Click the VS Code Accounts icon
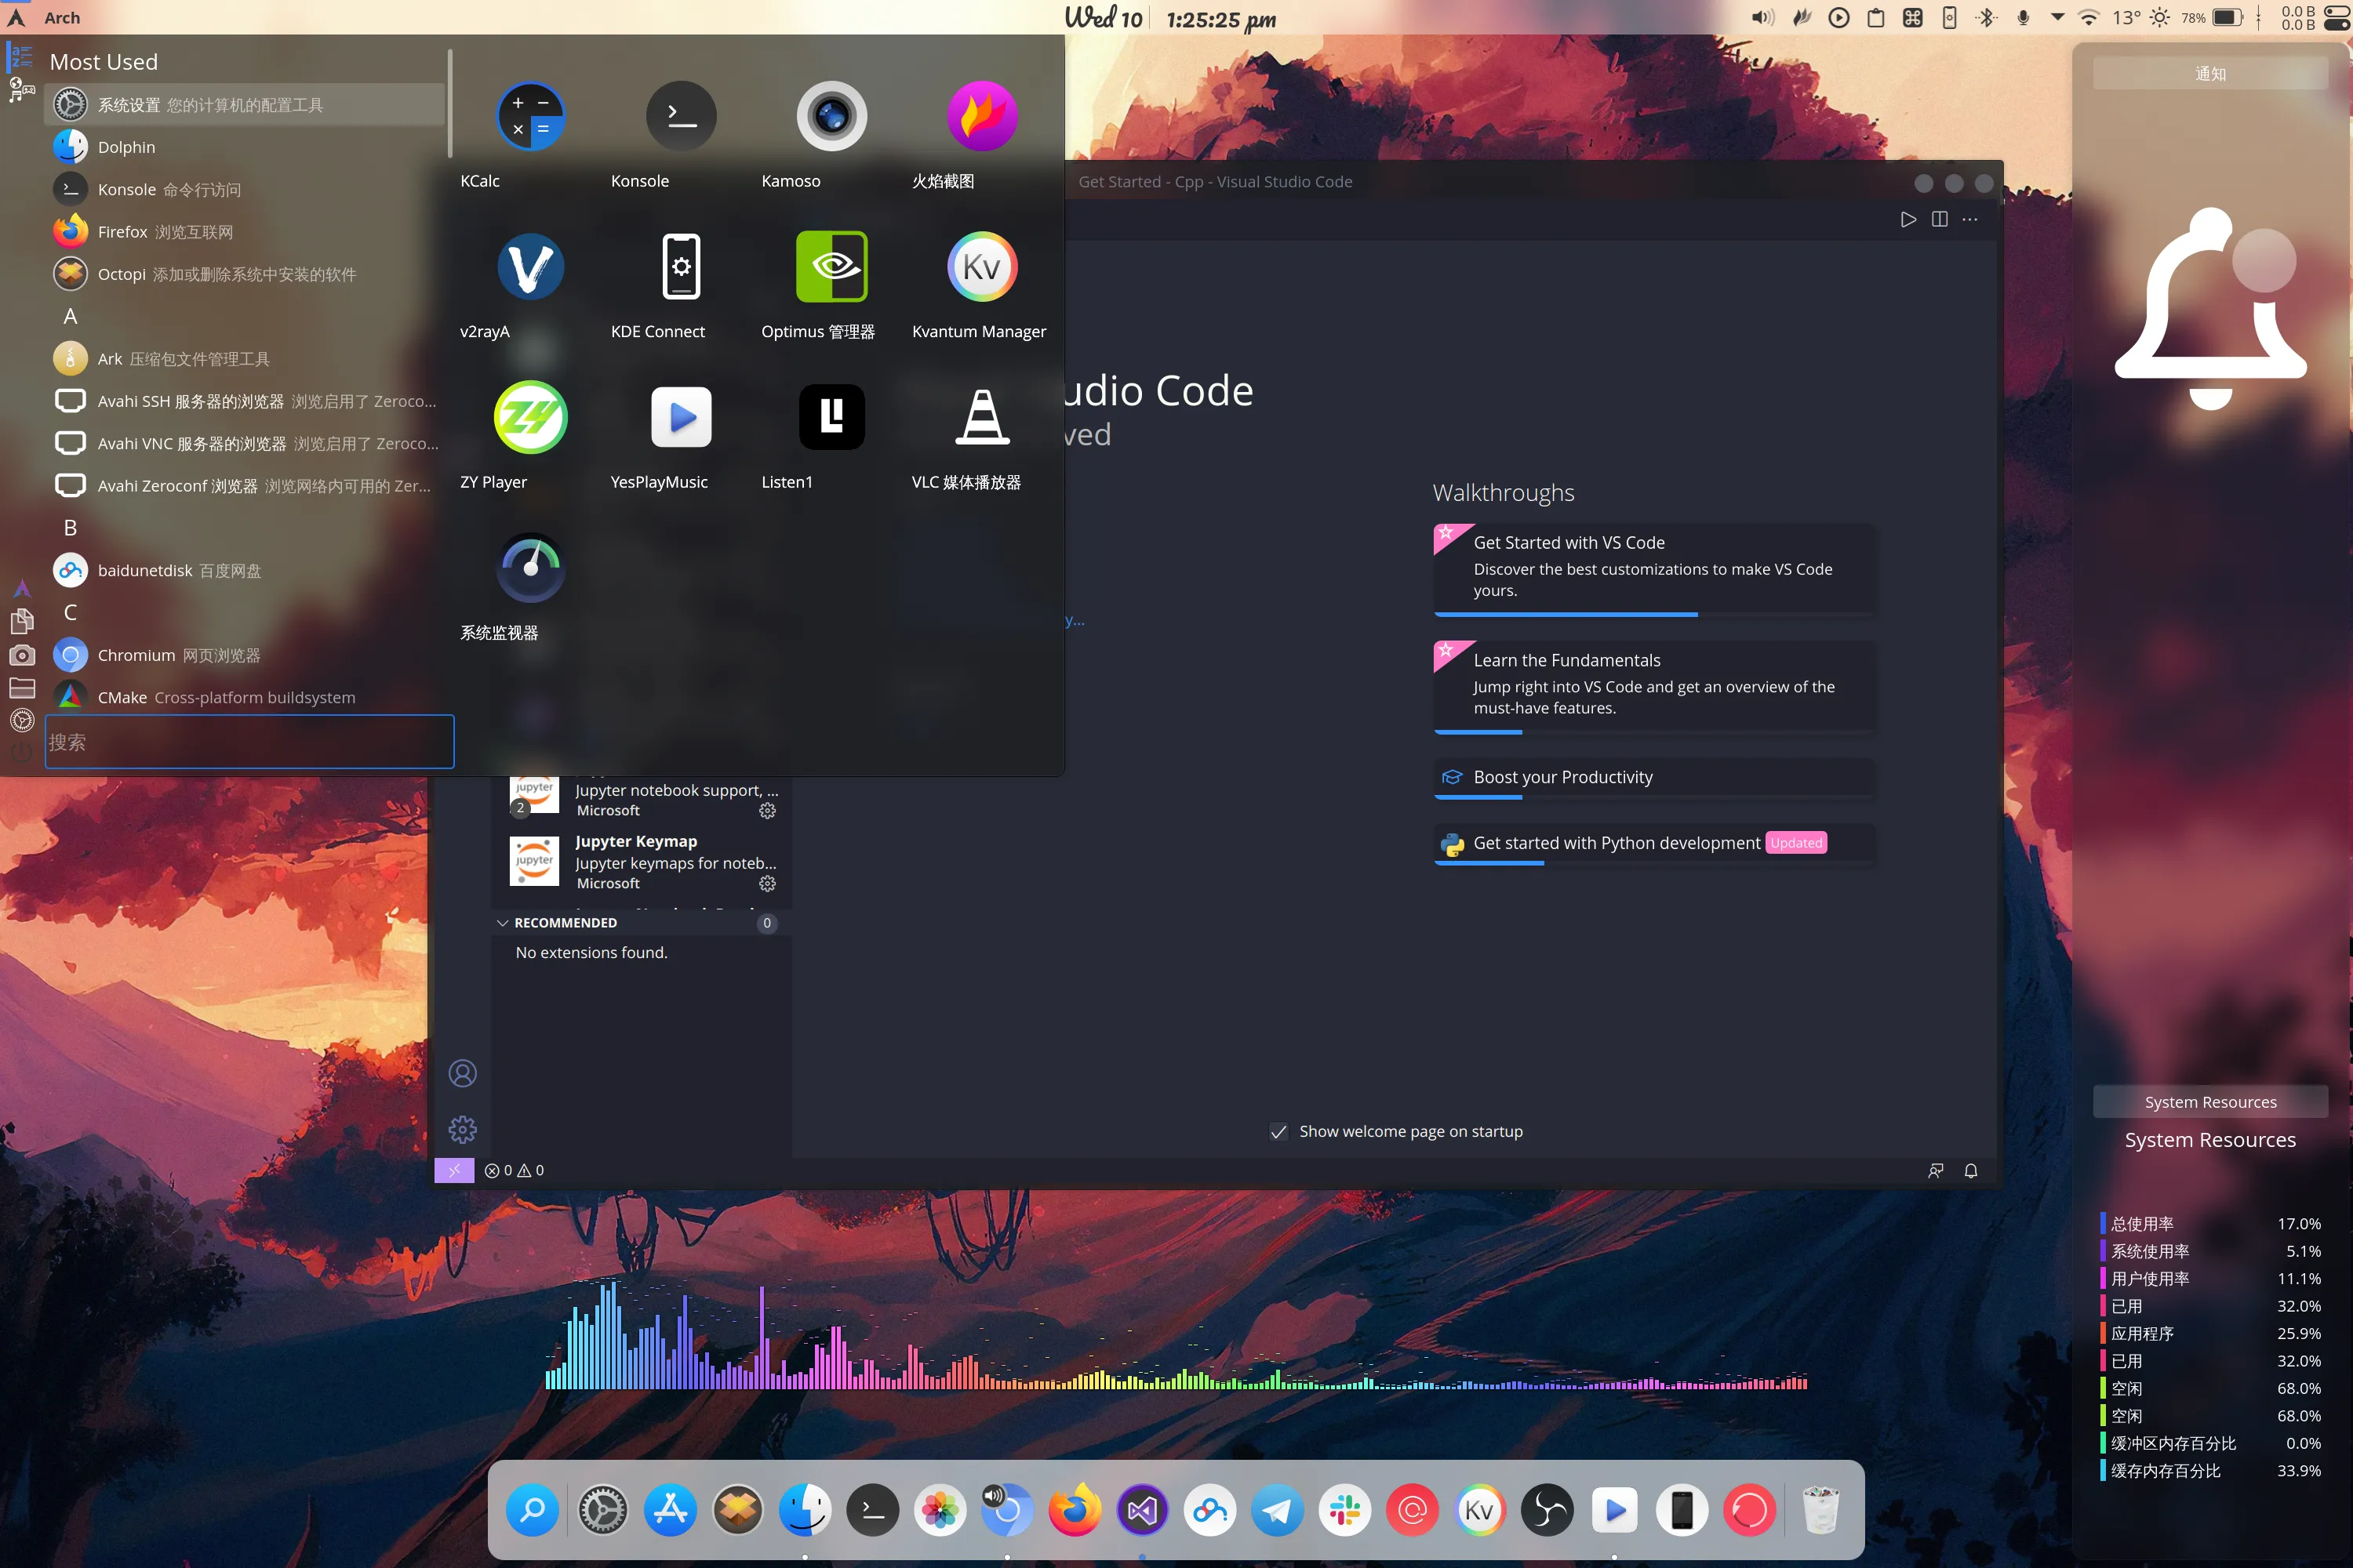 462,1073
